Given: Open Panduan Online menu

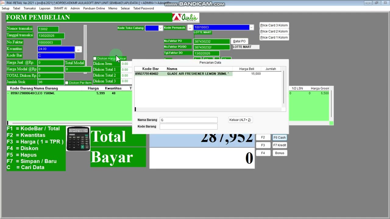Looking at the screenshot, I should point(94,8).
